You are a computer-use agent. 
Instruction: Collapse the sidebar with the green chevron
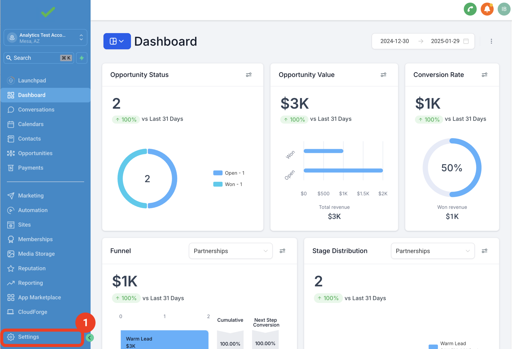click(90, 337)
